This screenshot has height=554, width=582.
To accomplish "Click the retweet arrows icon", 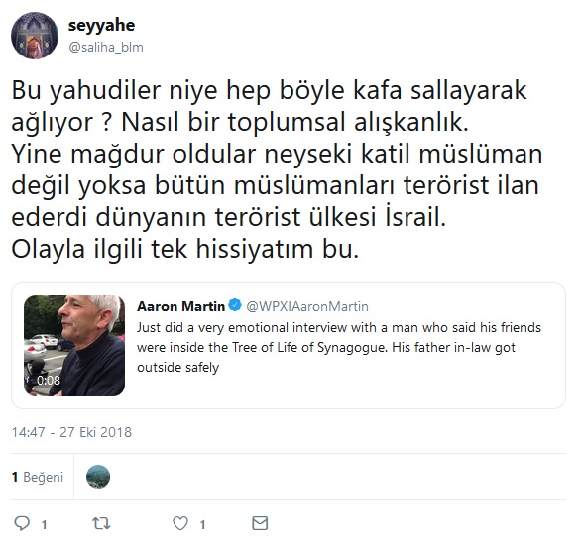I will [x=101, y=523].
